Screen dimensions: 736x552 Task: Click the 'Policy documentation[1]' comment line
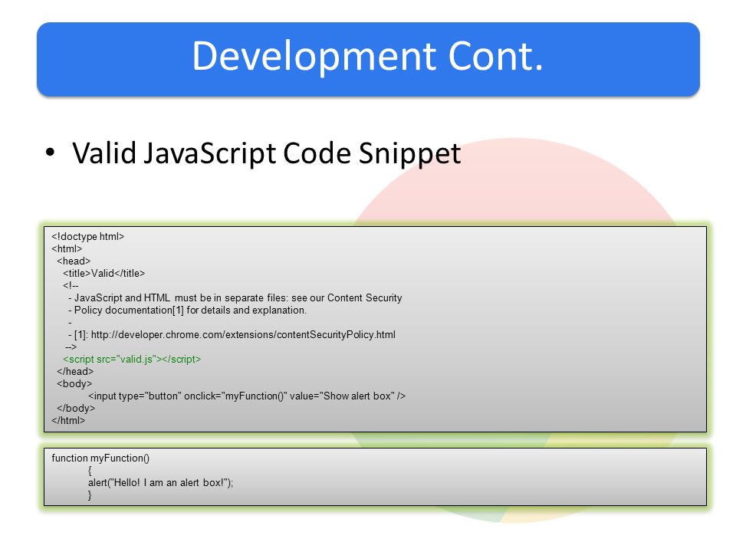pyautogui.click(x=187, y=310)
